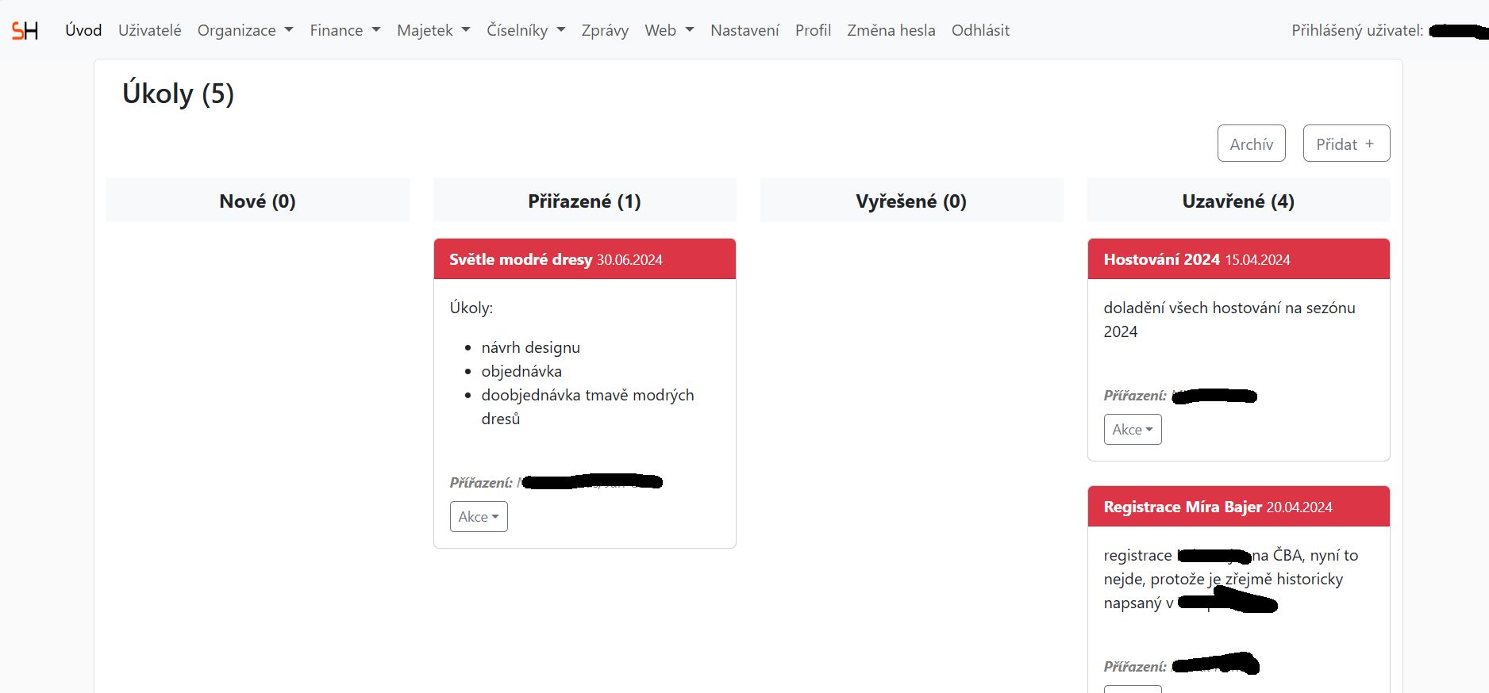Screen dimensions: 1489x693
Task: Open Akce dropdown on Světle modré dresy
Action: [478, 517]
